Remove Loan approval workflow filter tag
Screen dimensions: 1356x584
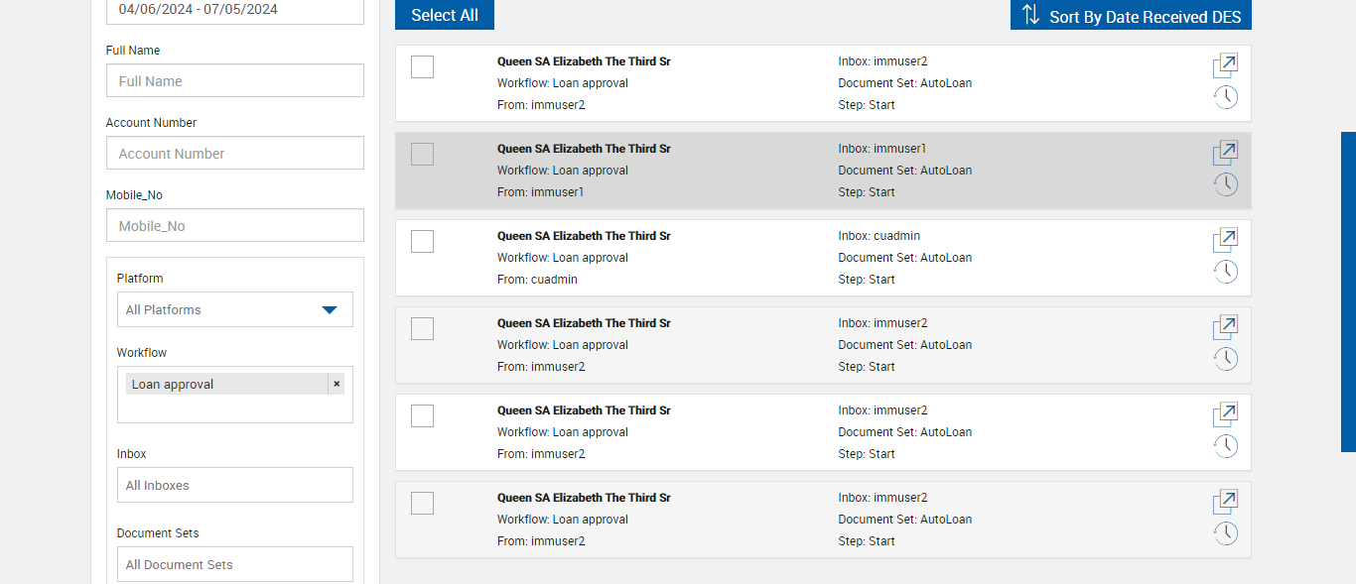(x=337, y=384)
